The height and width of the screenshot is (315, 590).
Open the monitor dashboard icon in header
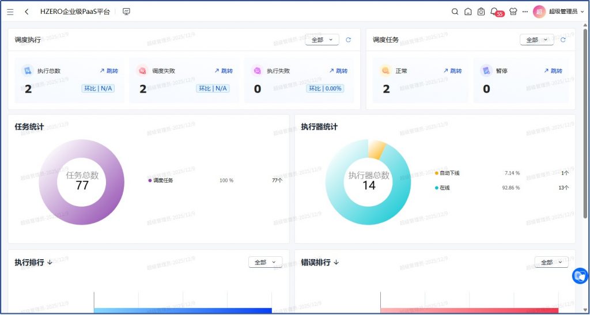126,12
